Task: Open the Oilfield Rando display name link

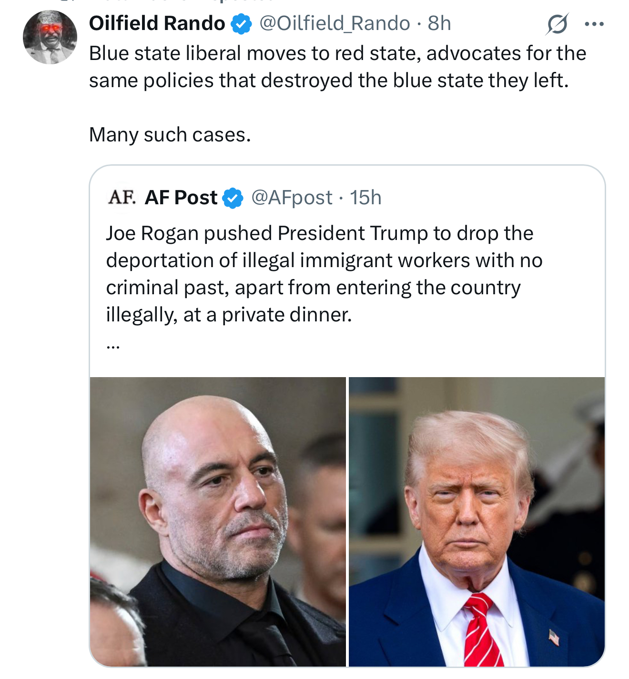Action: pyautogui.click(x=157, y=23)
